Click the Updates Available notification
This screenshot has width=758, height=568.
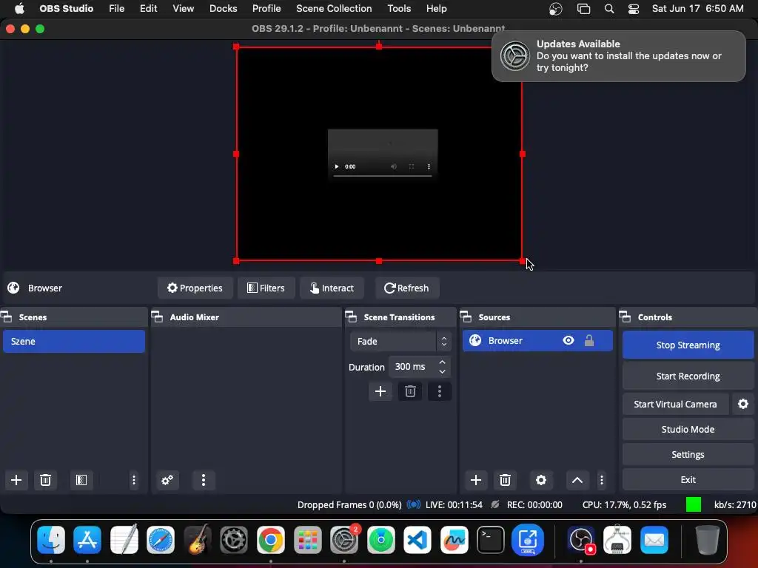tap(618, 56)
